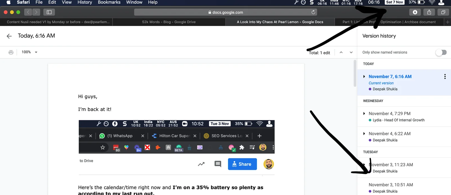The height and width of the screenshot is (195, 451).
Task: Open the three-dot menu for November 7 version
Action: [x=445, y=76]
